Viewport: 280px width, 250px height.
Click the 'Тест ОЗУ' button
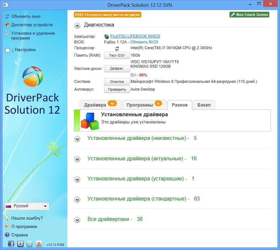(x=117, y=55)
